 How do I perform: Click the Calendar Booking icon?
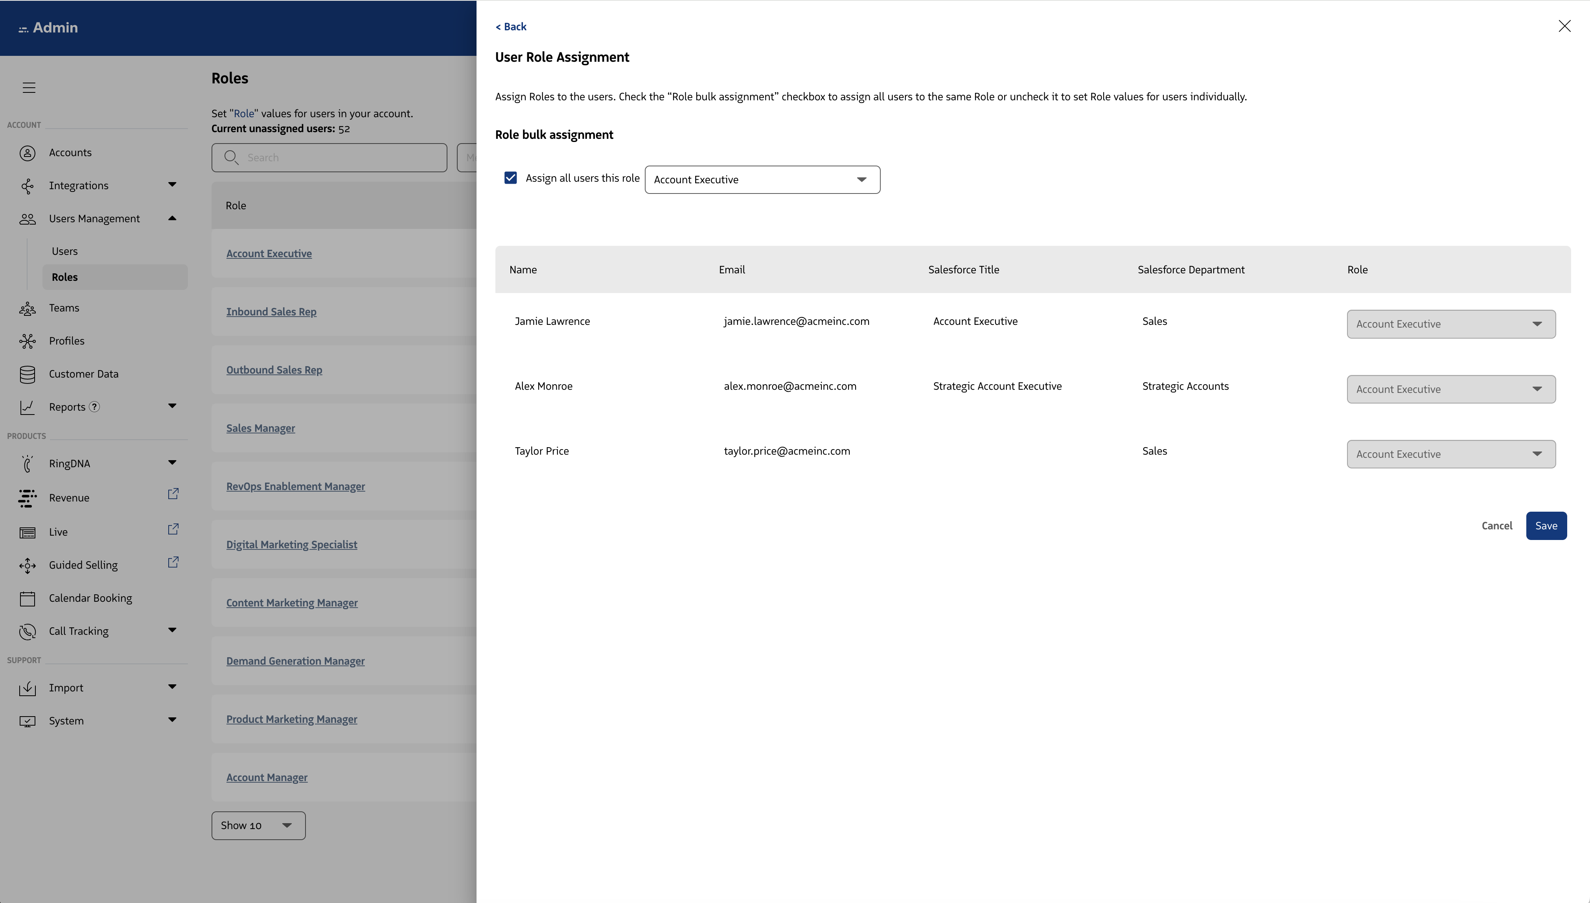point(27,599)
